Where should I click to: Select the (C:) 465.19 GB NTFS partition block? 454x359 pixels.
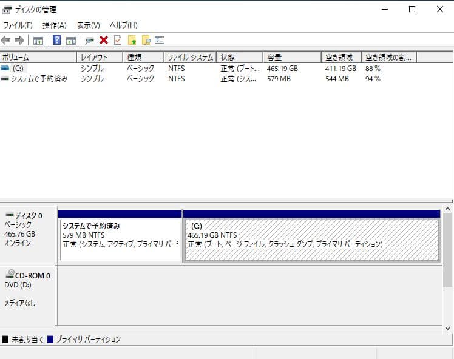coord(312,237)
